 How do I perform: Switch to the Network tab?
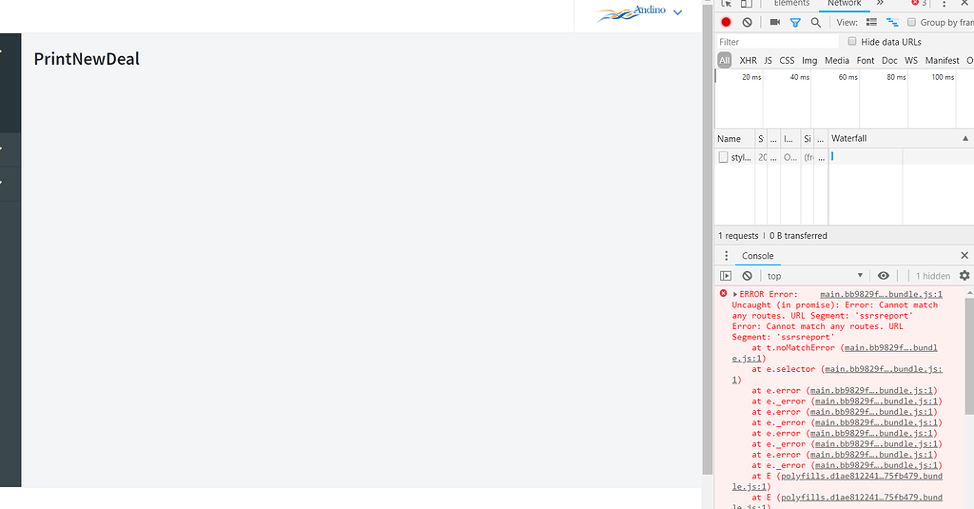click(x=845, y=3)
